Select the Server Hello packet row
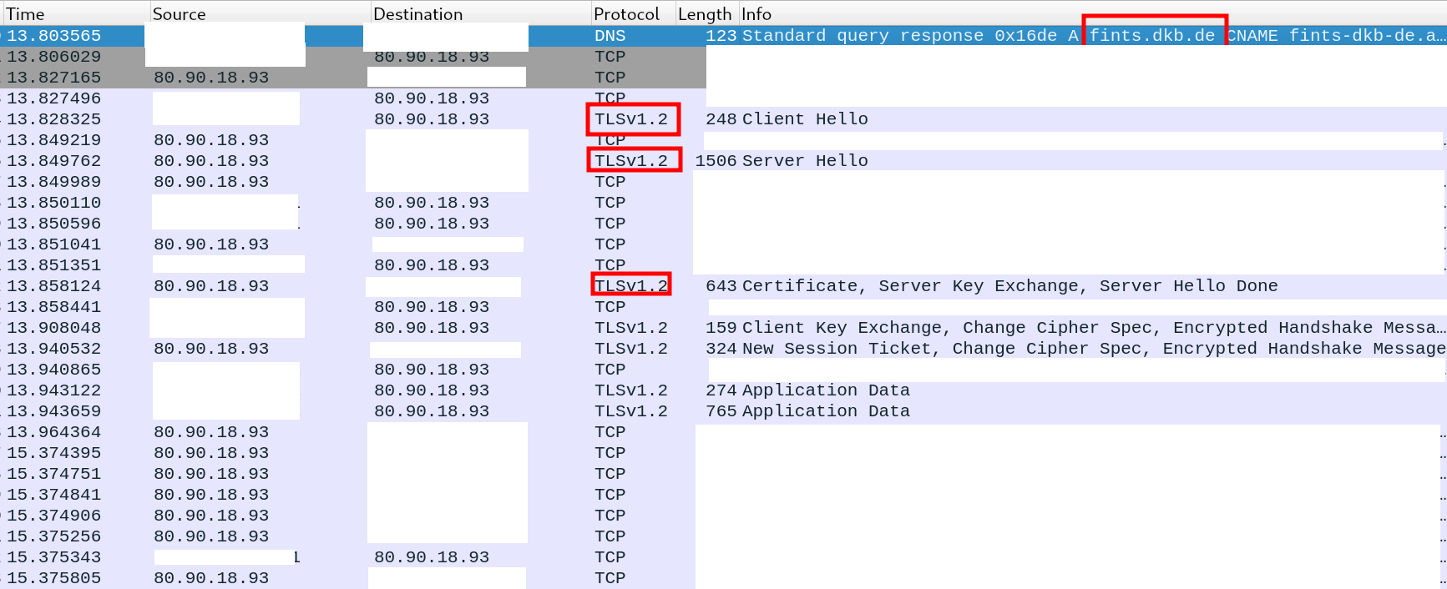The image size is (1447, 589). (805, 161)
